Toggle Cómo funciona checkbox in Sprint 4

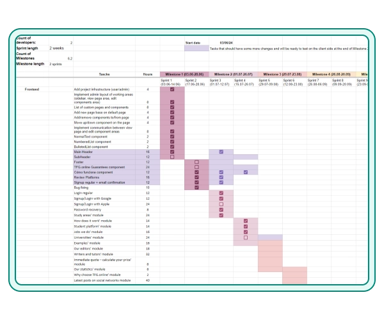(x=245, y=172)
